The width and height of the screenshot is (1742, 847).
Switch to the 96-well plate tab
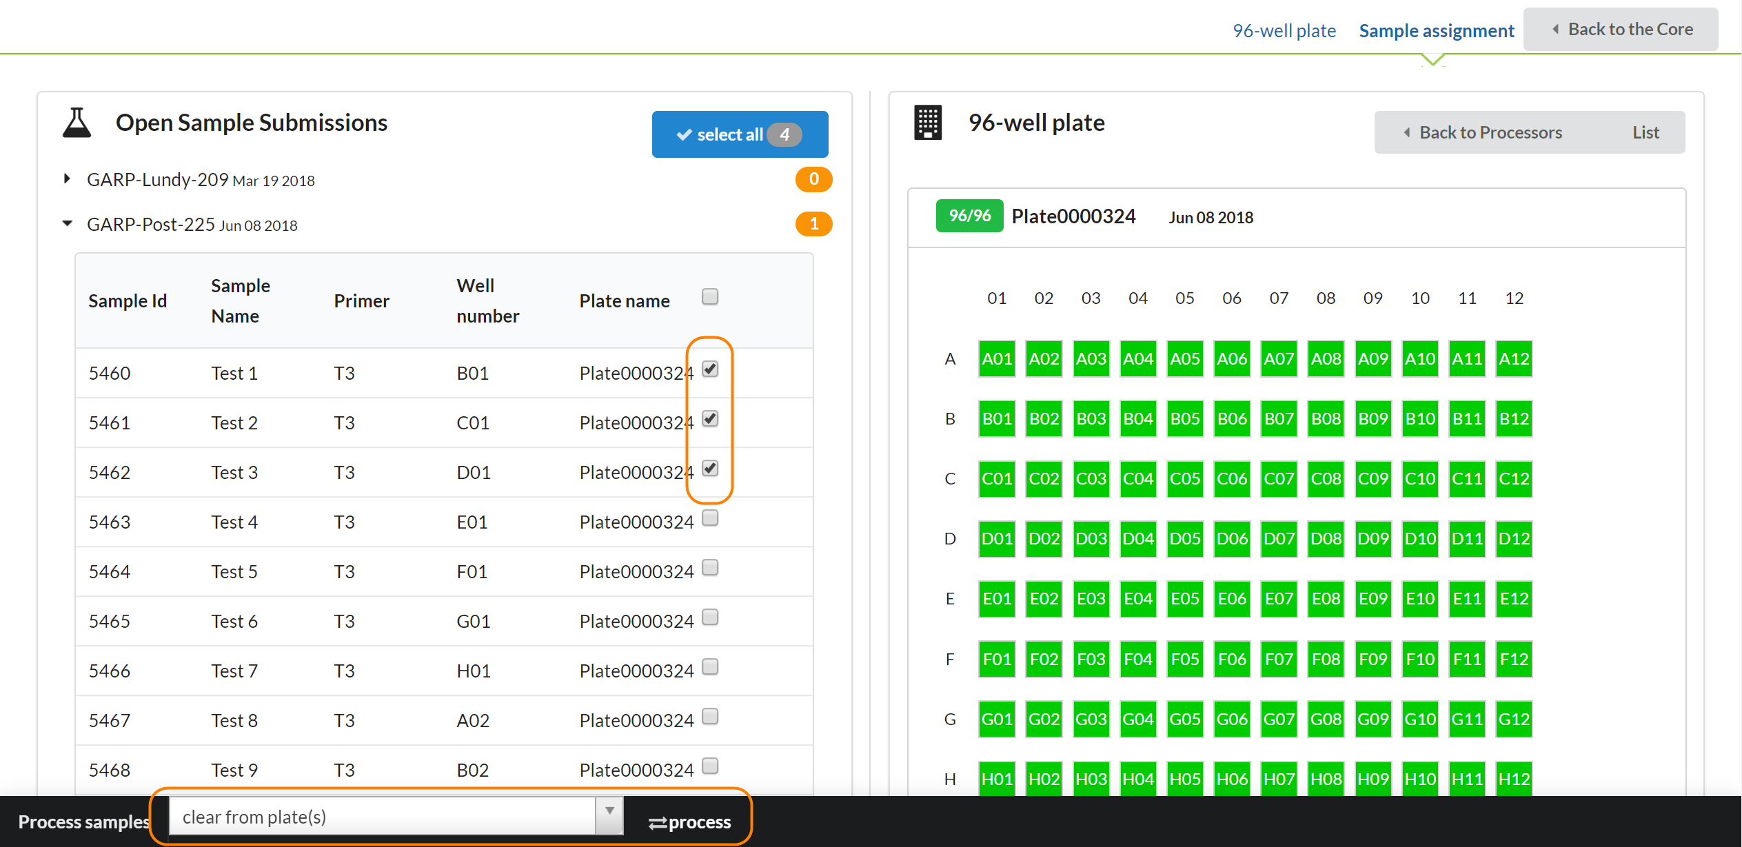point(1284,31)
